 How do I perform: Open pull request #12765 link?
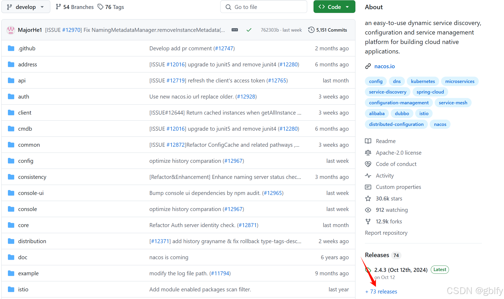(x=277, y=81)
